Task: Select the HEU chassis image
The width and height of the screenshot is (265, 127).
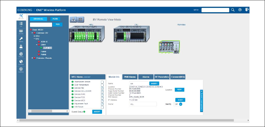Action: pos(87,34)
